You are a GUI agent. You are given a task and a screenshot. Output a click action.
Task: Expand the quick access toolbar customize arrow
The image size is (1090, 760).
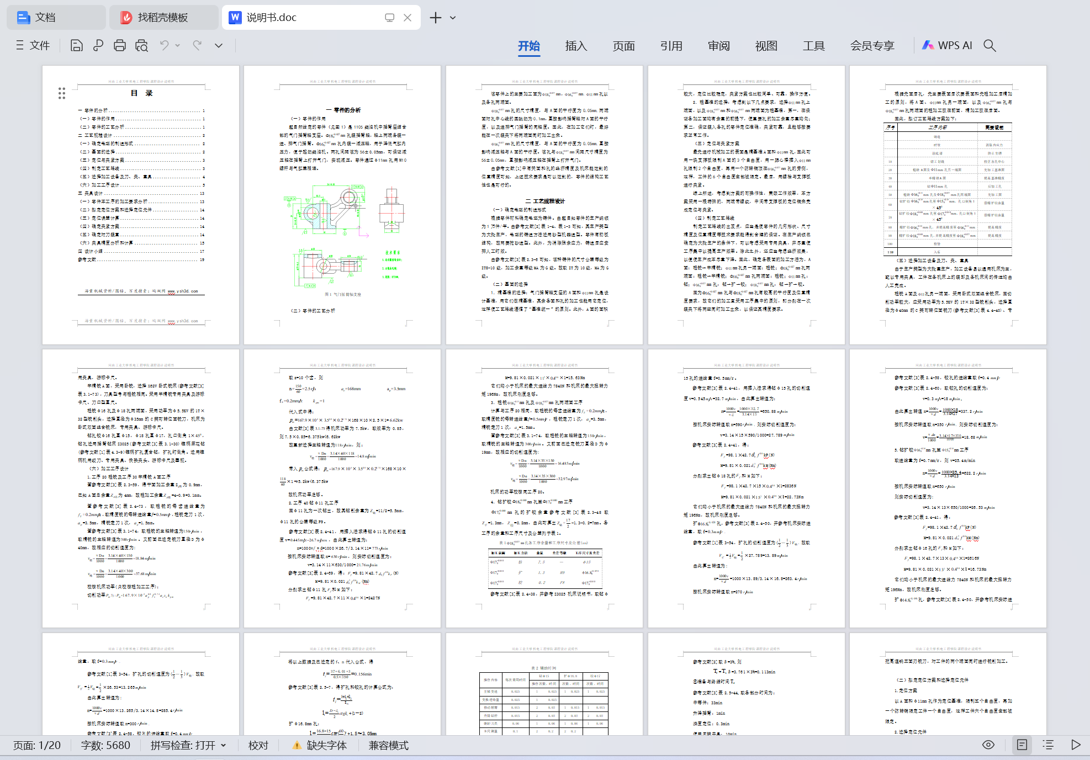pyautogui.click(x=219, y=45)
